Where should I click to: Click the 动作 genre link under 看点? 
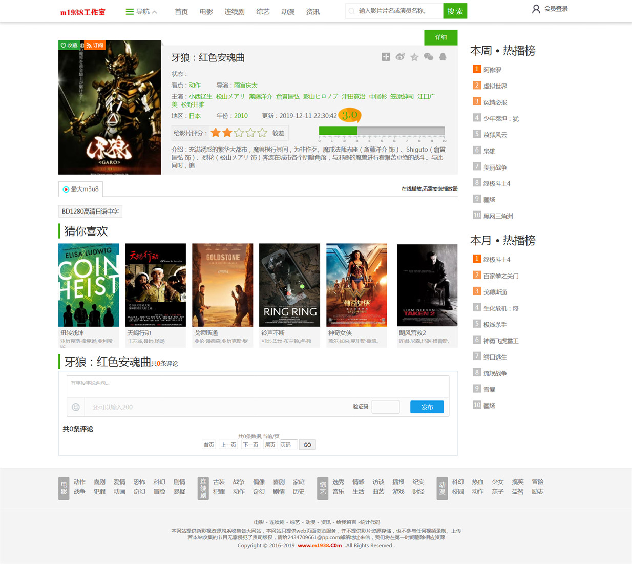point(195,86)
